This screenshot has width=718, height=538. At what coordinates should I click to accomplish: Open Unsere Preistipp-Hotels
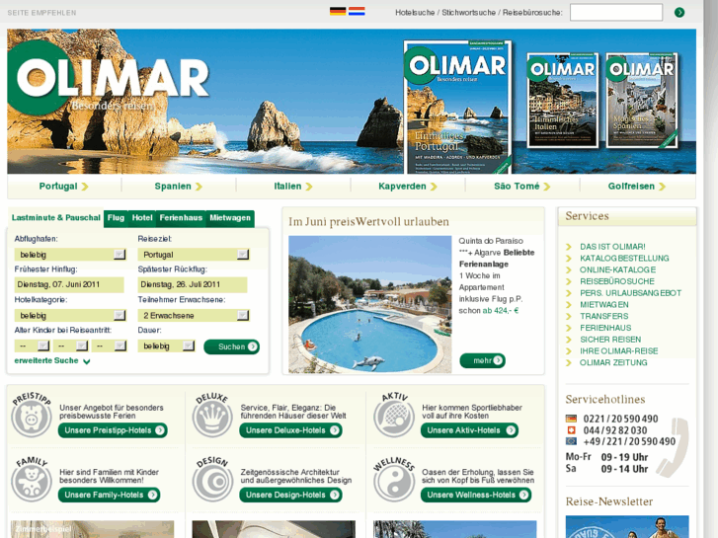(113, 430)
